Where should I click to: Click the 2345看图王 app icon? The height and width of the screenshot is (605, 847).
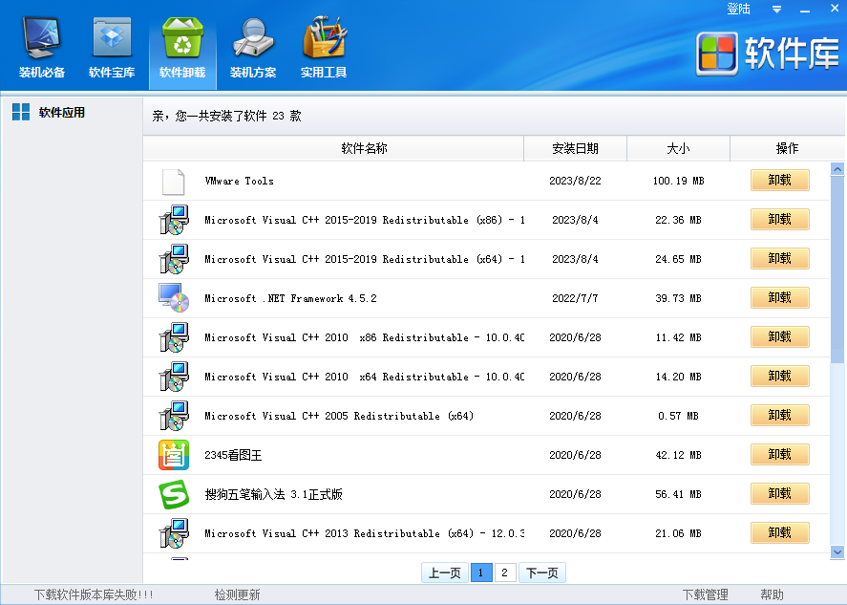pyautogui.click(x=174, y=455)
